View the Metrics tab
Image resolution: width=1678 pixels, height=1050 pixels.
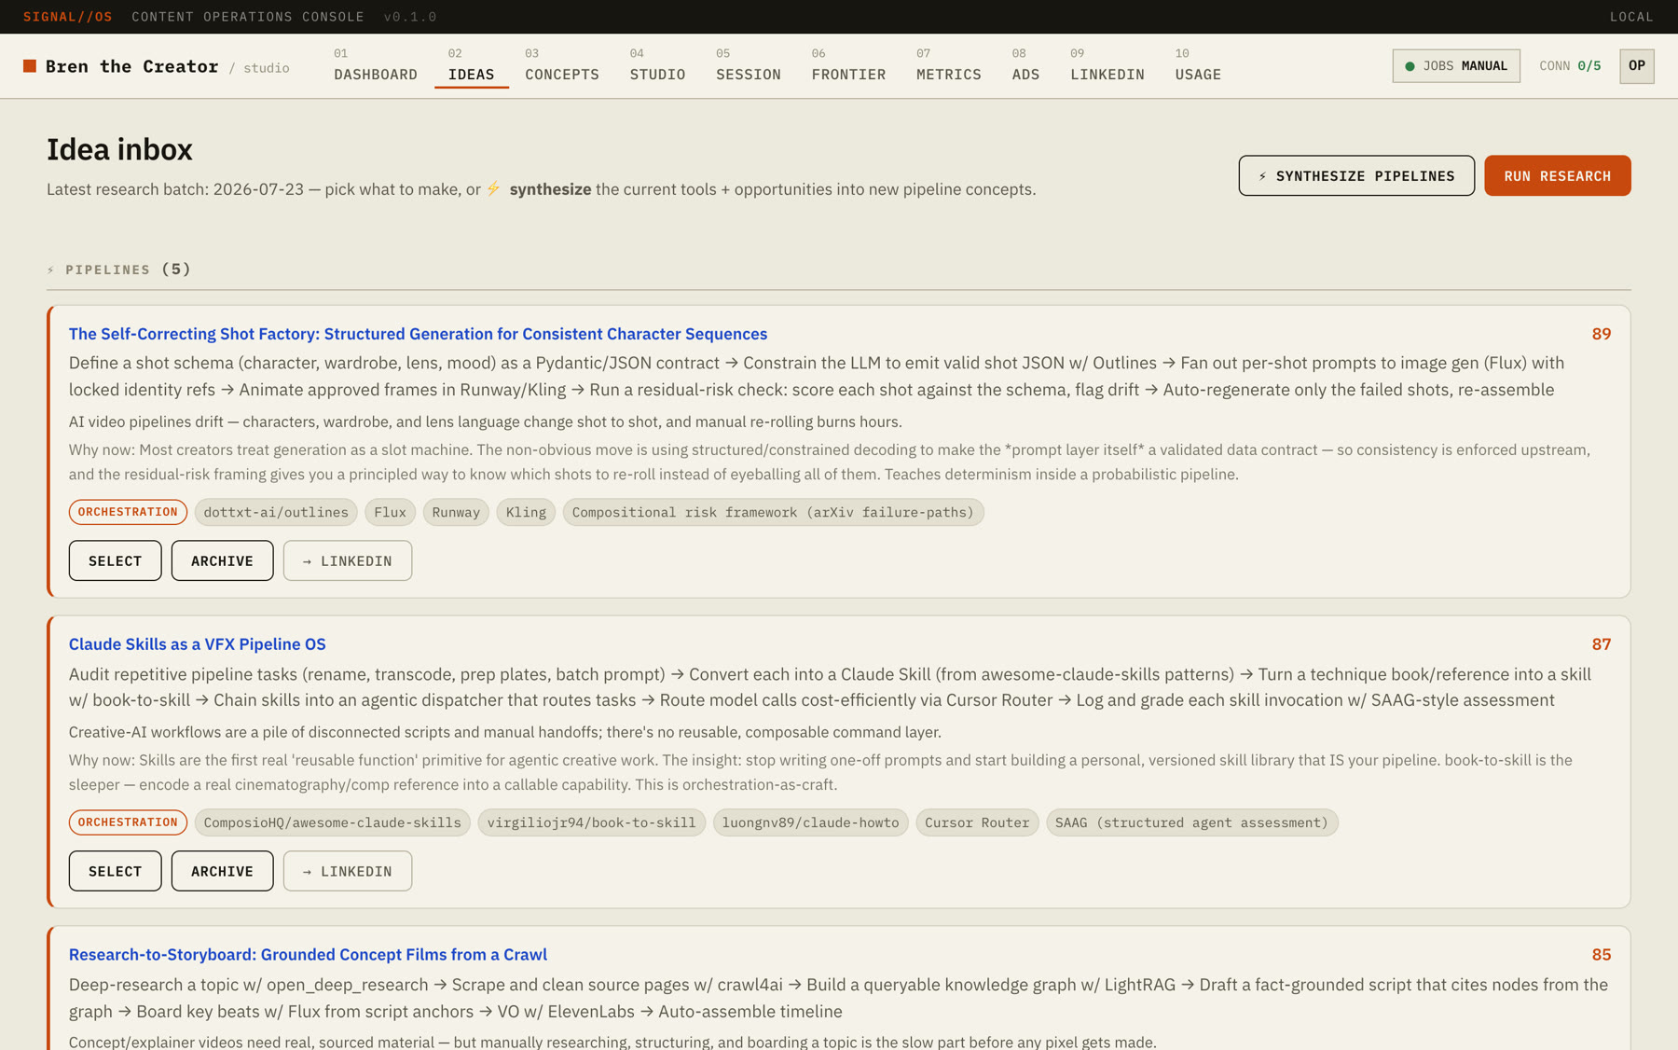click(948, 65)
